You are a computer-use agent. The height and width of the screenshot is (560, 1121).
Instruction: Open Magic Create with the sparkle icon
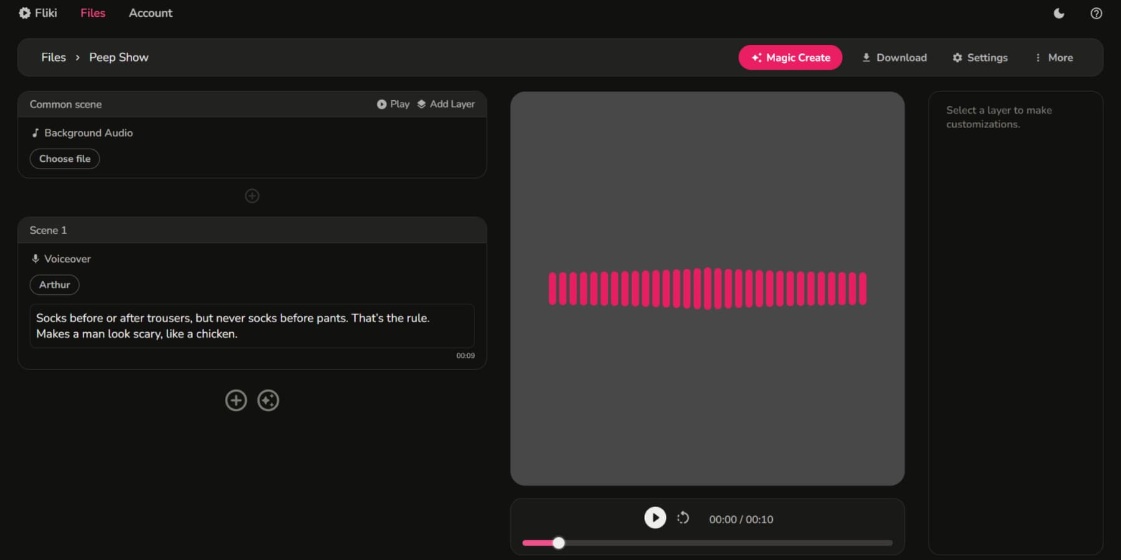pos(757,57)
